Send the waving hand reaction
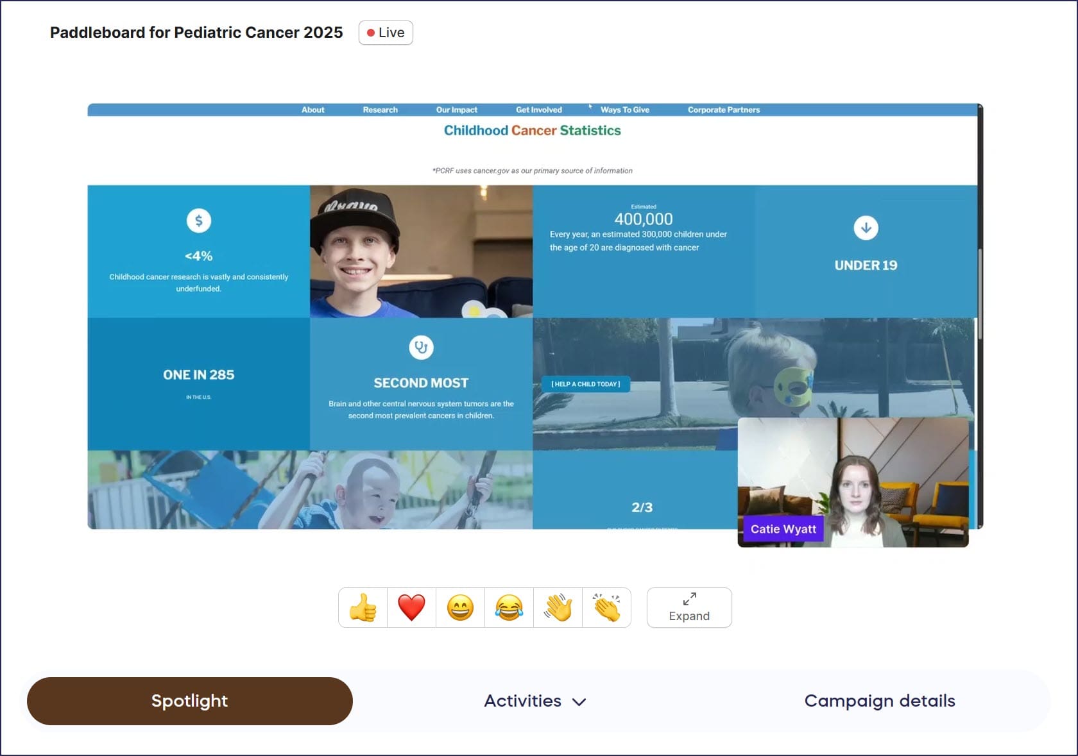This screenshot has height=756, width=1078. pyautogui.click(x=558, y=608)
